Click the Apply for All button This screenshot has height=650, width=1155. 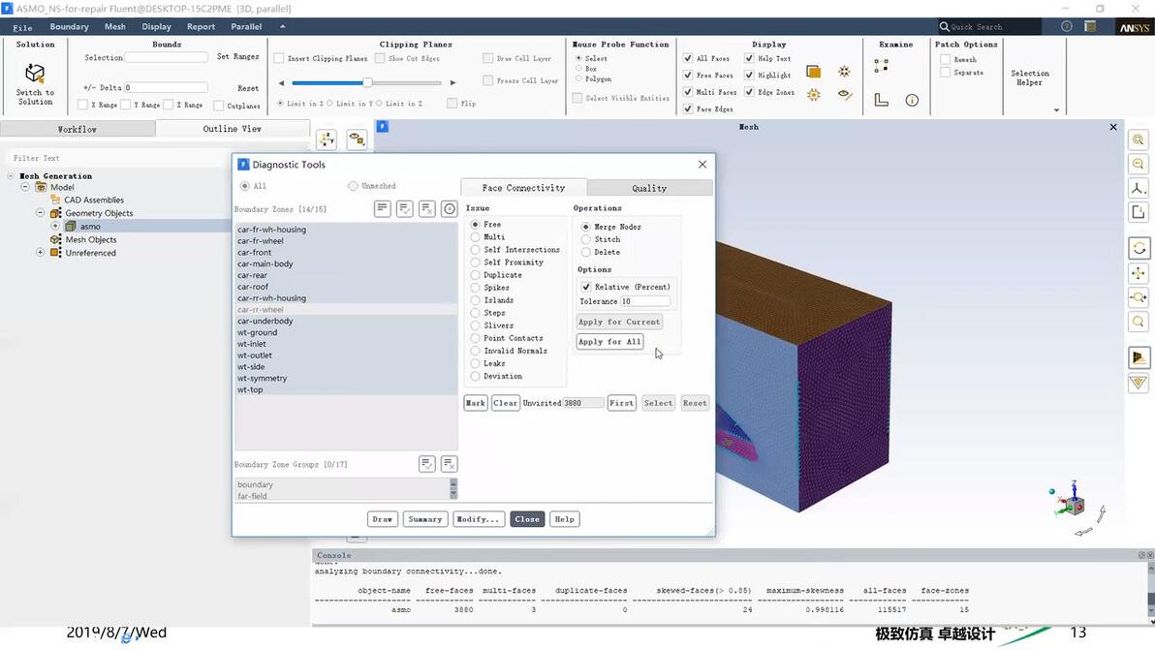click(x=609, y=342)
